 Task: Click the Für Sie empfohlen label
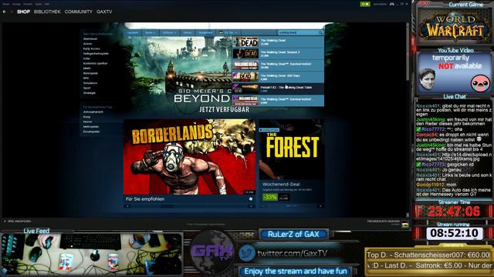tap(145, 199)
